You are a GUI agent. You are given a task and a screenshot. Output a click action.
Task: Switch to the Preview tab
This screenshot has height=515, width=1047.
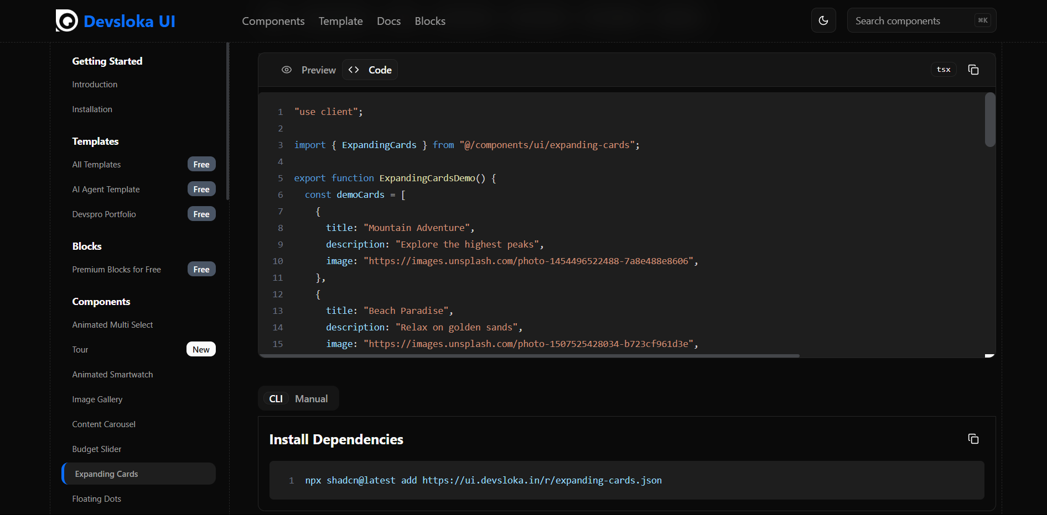[x=309, y=70]
